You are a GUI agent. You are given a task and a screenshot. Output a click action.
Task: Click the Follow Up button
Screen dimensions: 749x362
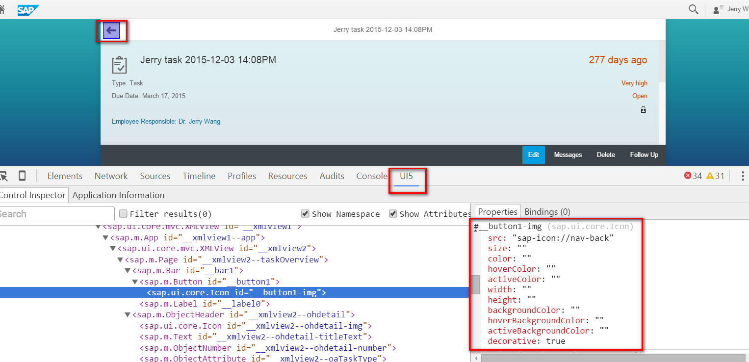coord(644,155)
